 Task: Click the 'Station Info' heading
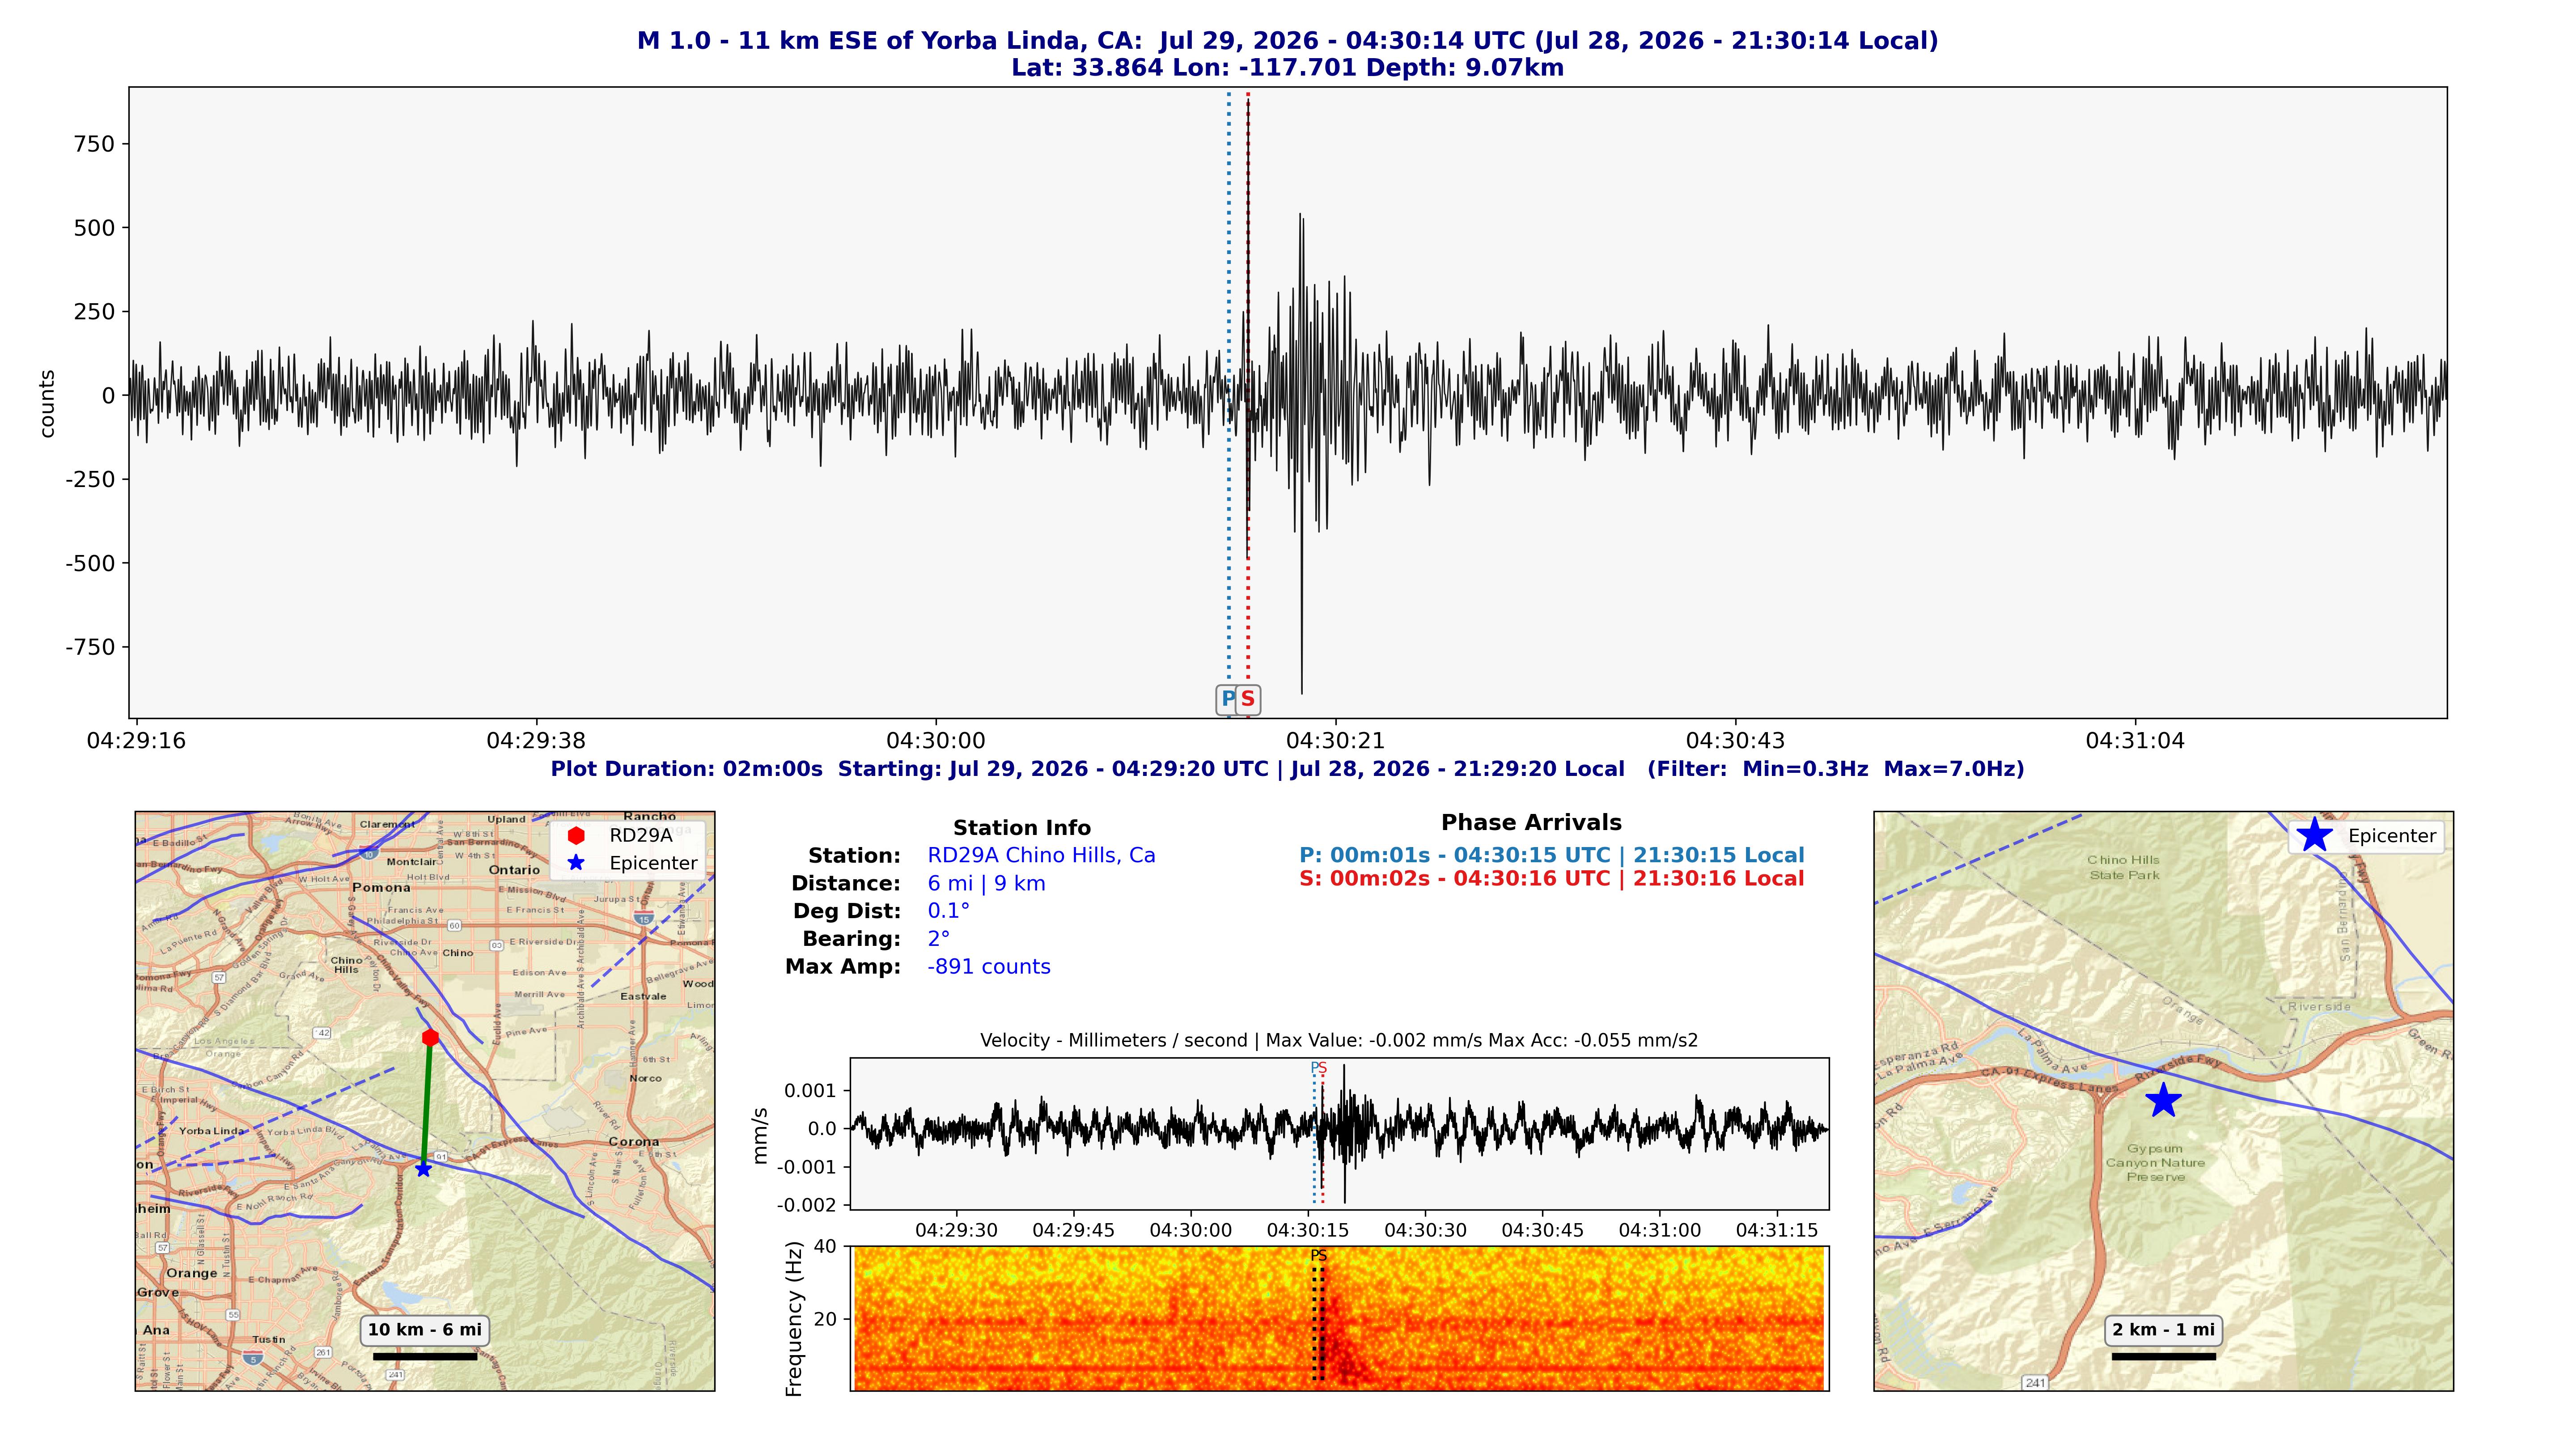(1022, 828)
